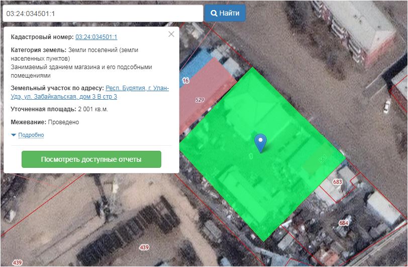Screen dimensions: 408x267
Task: Click the 439 label at bottom-left corner
Action: pyautogui.click(x=18, y=262)
